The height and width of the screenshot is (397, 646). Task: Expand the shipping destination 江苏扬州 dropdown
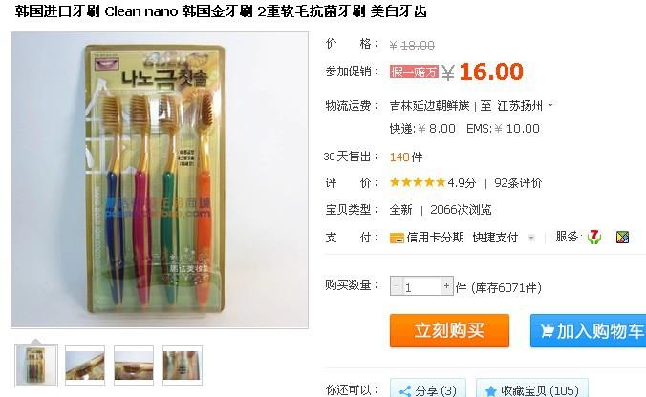550,106
